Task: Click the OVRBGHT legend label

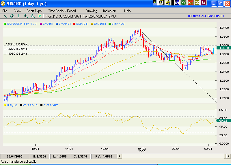Action: [x=51, y=105]
